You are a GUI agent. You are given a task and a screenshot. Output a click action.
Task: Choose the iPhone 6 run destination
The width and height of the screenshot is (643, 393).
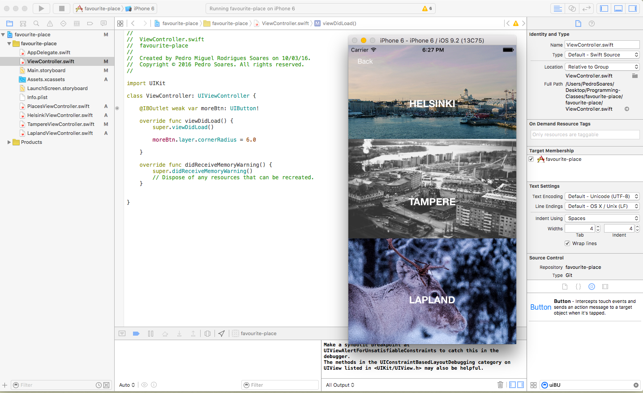[140, 9]
